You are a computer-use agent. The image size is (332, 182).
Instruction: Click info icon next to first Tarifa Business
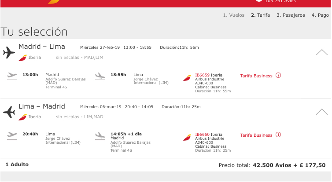click(x=278, y=75)
